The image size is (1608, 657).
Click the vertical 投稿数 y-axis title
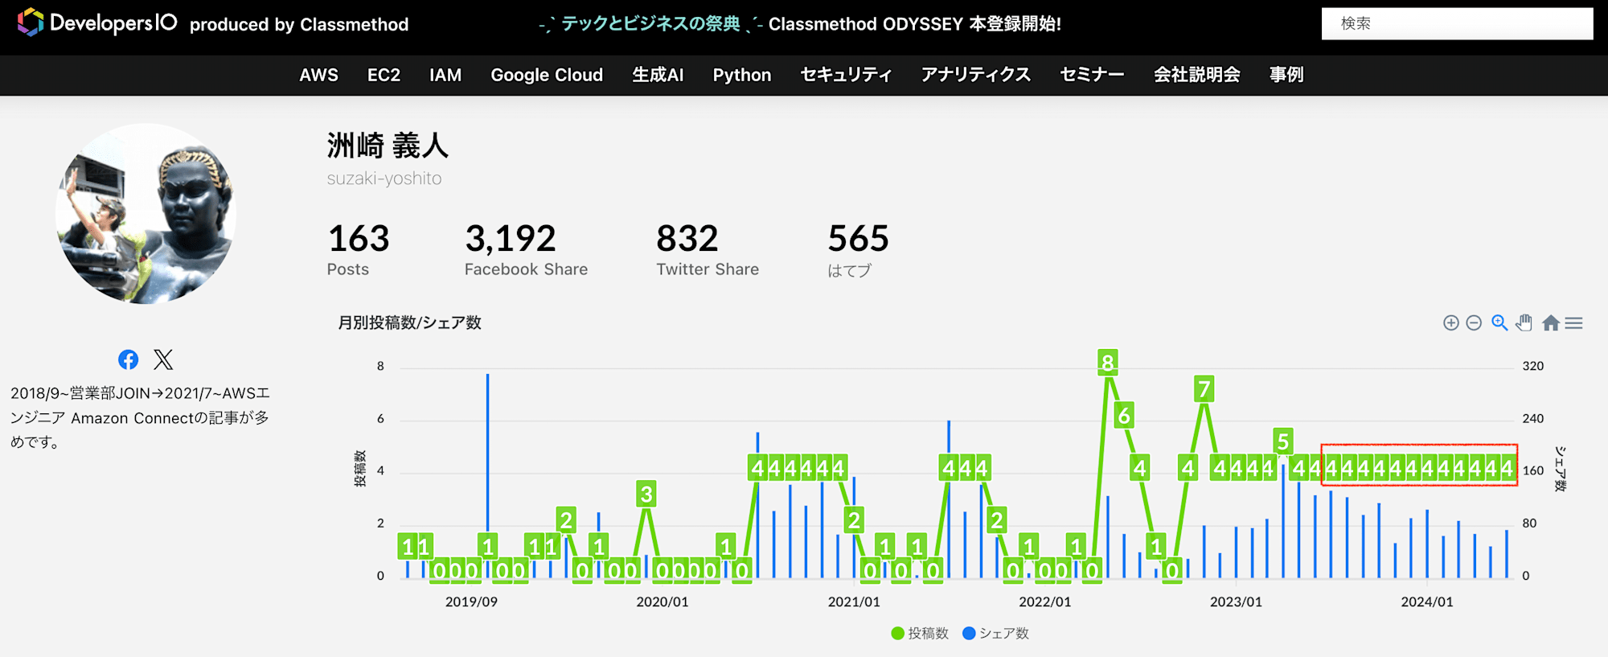(x=360, y=469)
